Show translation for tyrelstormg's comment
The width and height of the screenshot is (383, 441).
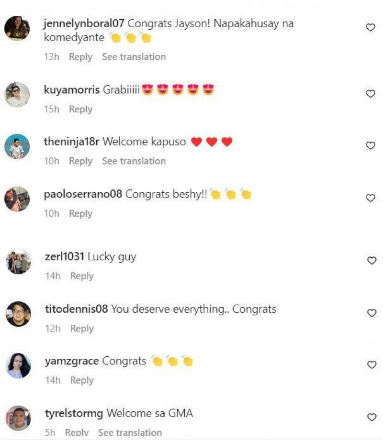[x=130, y=432]
